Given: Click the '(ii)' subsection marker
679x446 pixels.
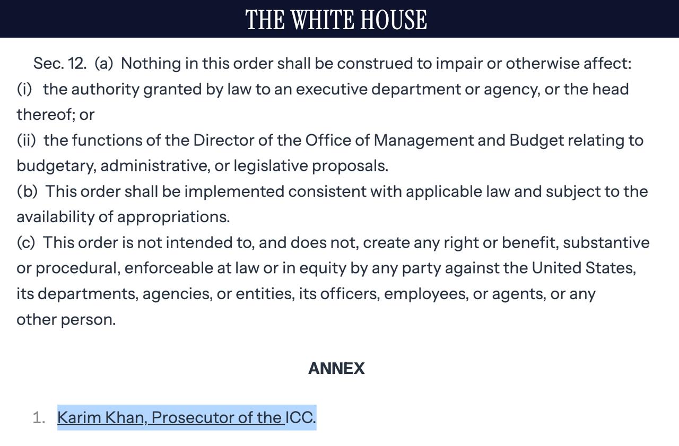Looking at the screenshot, I should point(27,141).
